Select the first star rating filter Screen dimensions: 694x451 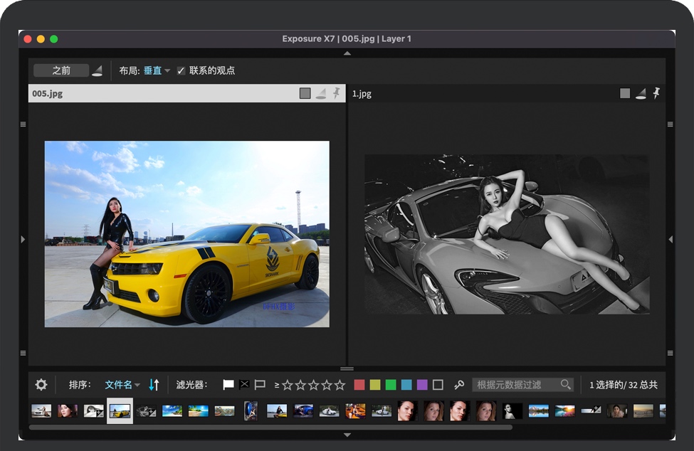point(288,385)
